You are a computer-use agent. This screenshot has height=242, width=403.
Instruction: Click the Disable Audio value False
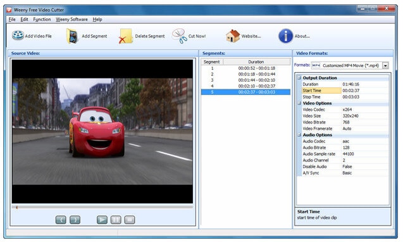tap(347, 167)
